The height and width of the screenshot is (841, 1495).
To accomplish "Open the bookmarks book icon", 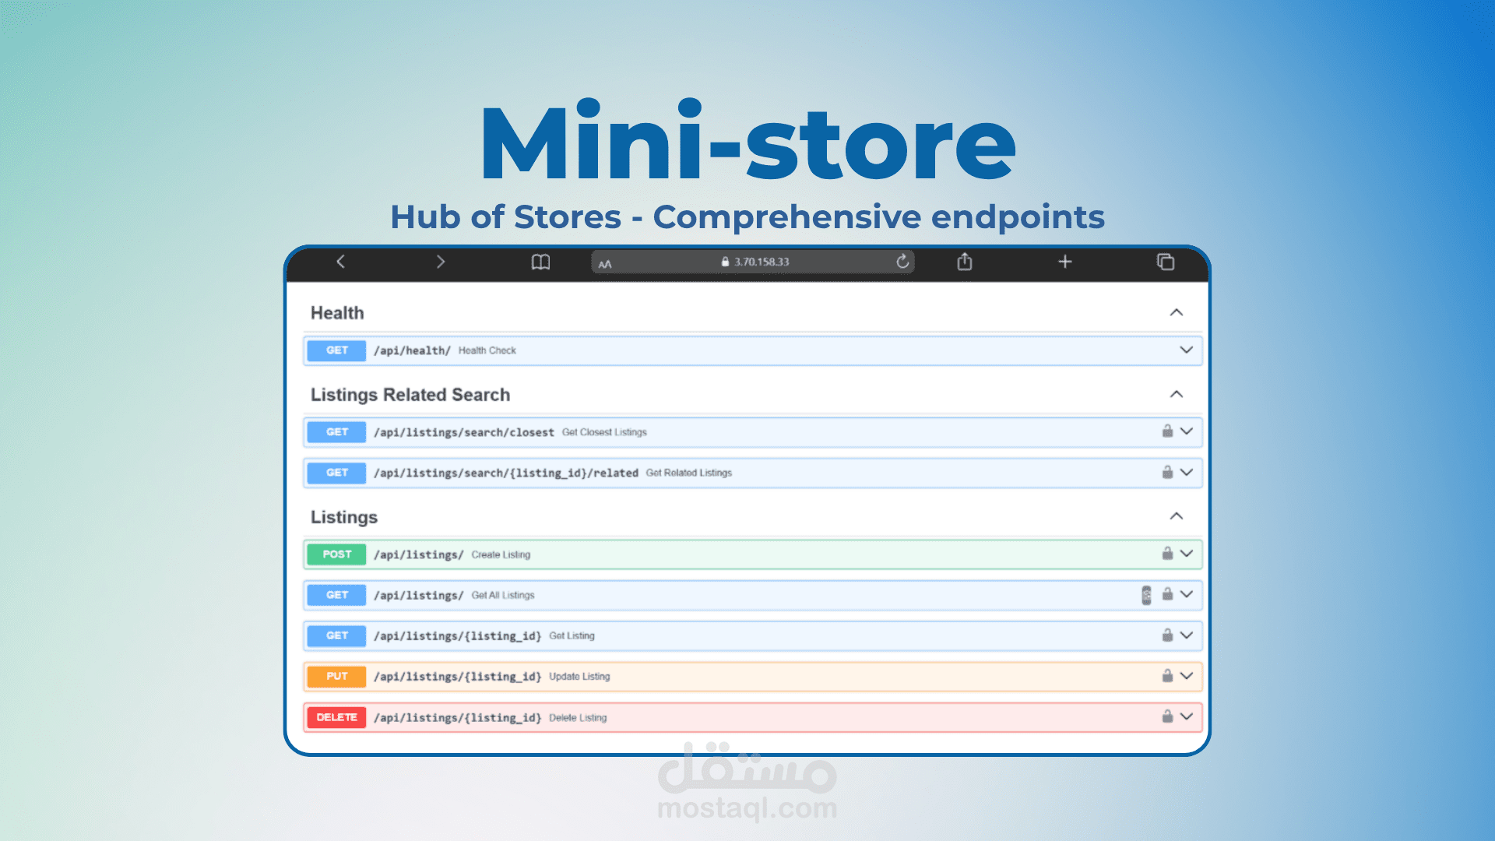I will pyautogui.click(x=540, y=262).
